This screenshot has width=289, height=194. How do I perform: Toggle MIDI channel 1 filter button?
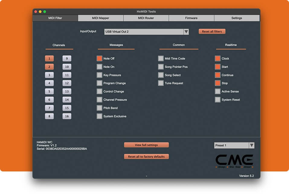pyautogui.click(x=49, y=59)
